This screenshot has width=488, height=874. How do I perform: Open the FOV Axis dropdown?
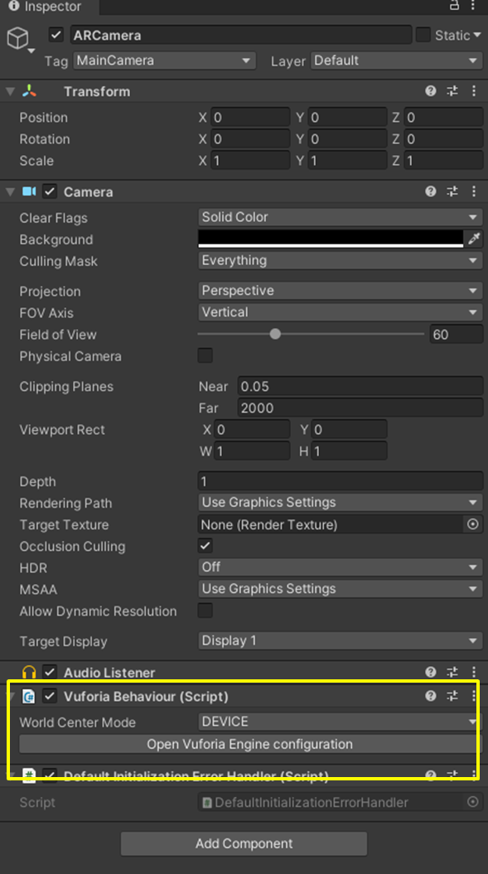pyautogui.click(x=341, y=312)
